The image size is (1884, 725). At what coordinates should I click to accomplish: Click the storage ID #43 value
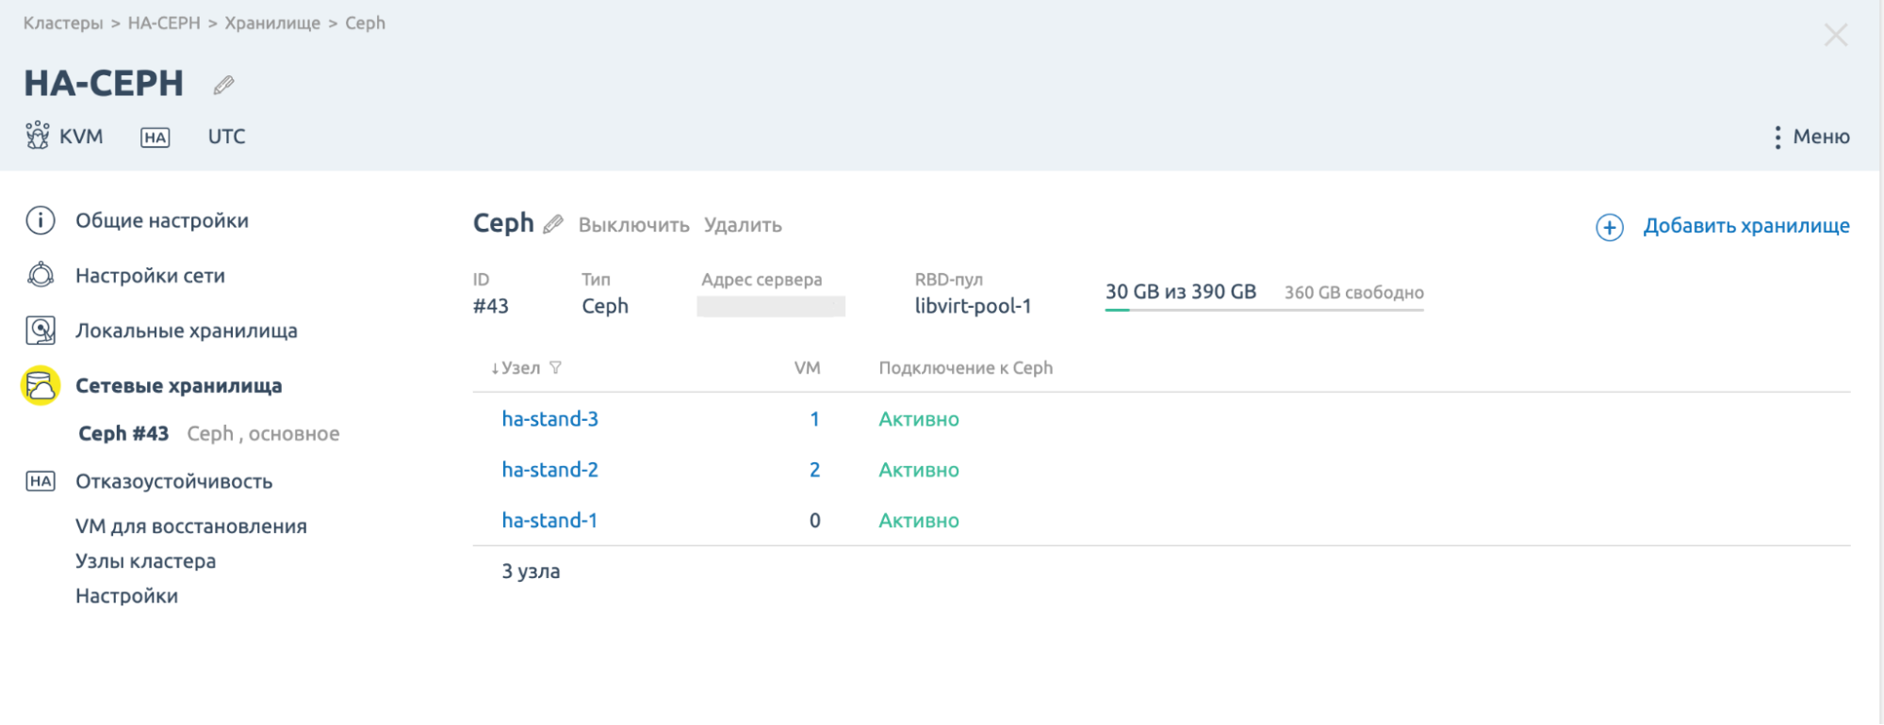click(491, 306)
